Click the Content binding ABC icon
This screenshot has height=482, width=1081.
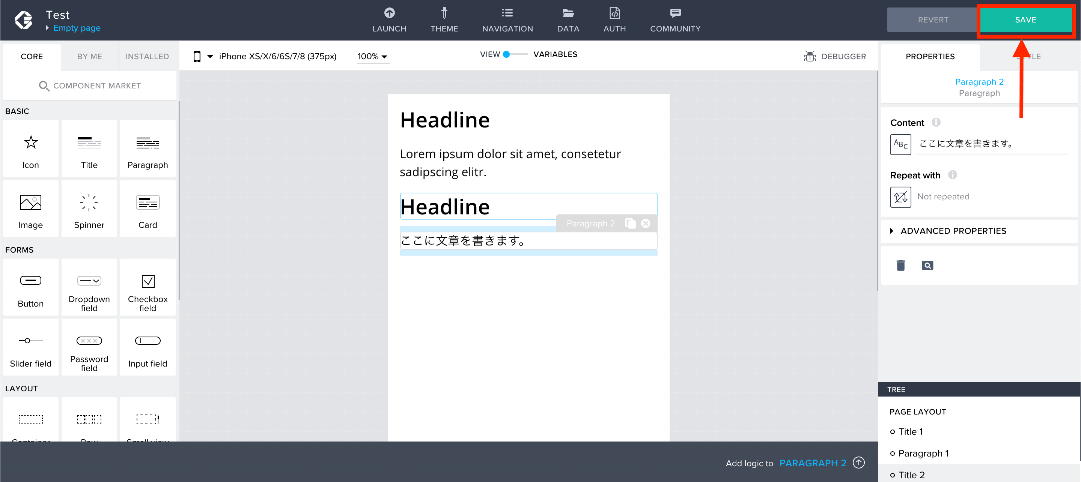point(900,144)
